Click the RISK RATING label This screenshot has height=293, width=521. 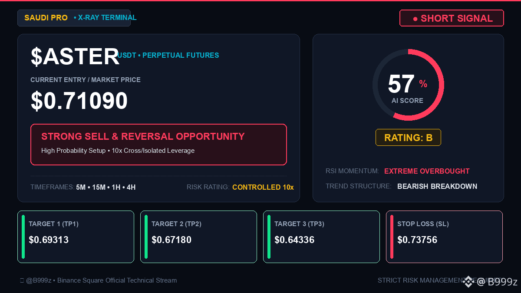[208, 187]
